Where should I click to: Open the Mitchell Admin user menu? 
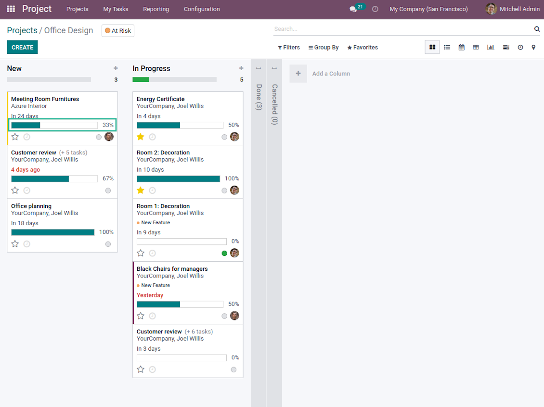click(x=512, y=9)
